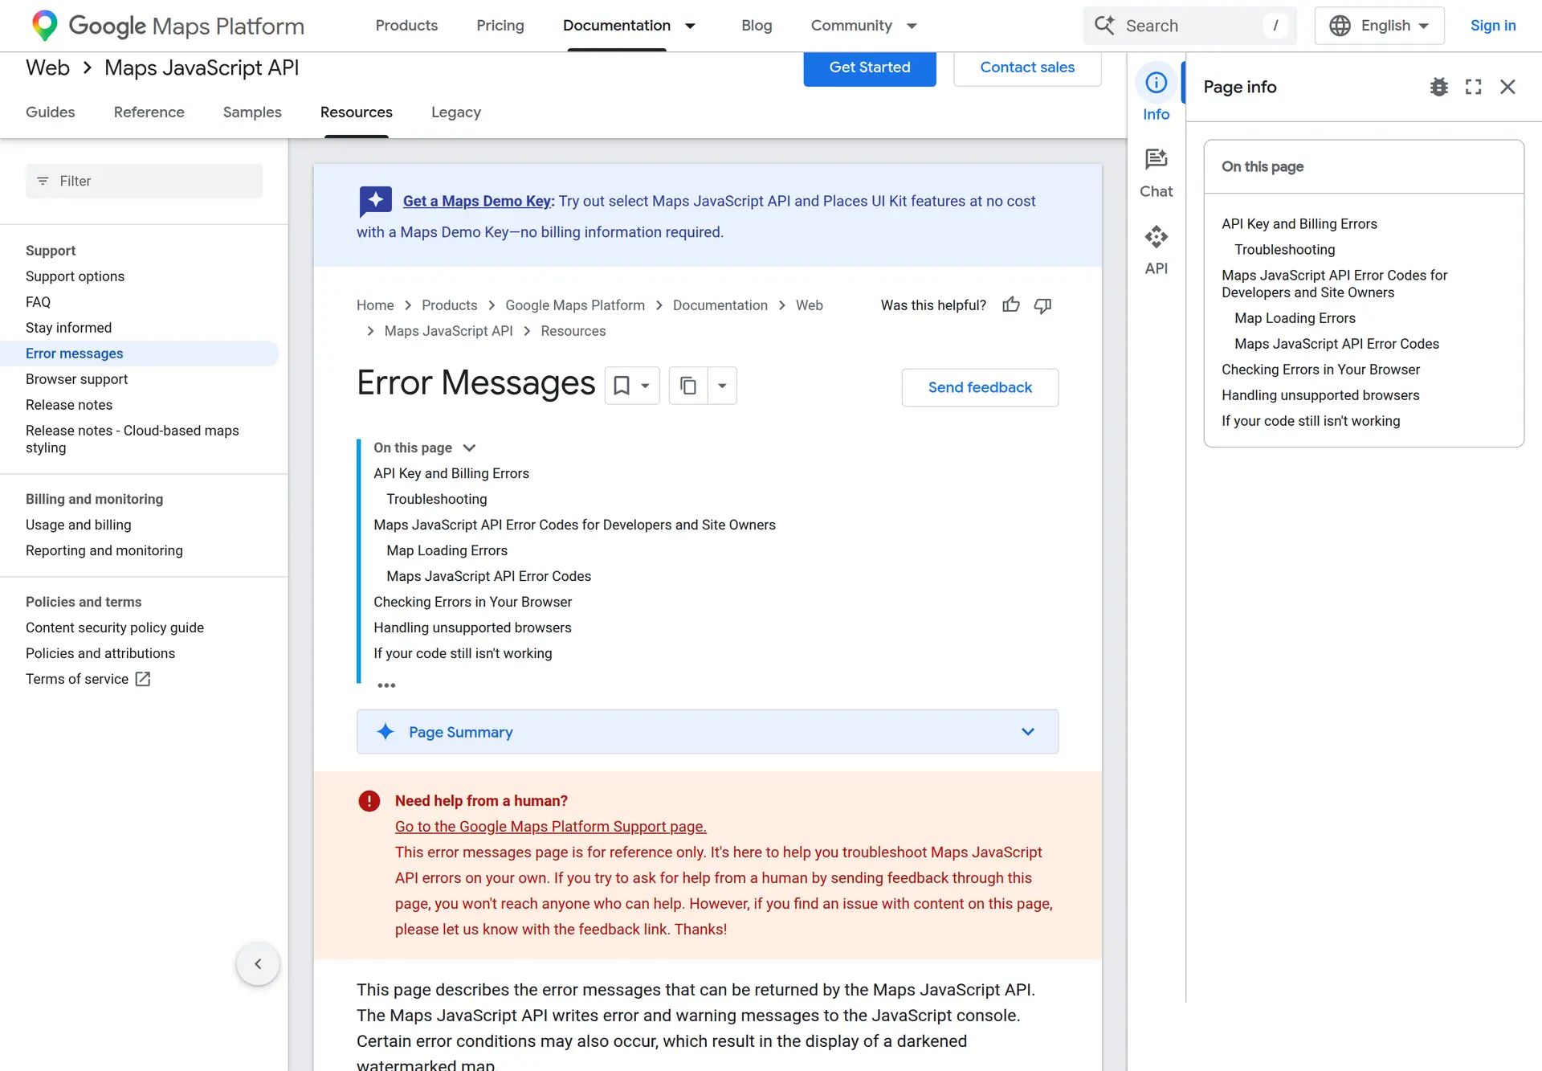Screen dimensions: 1542x1071
Task: Open the English language selector
Action: pos(1379,26)
